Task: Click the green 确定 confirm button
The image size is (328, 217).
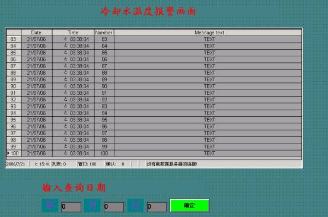Action: [x=190, y=206]
